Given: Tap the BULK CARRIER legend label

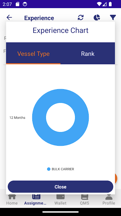Looking at the screenshot, I should 63,169.
